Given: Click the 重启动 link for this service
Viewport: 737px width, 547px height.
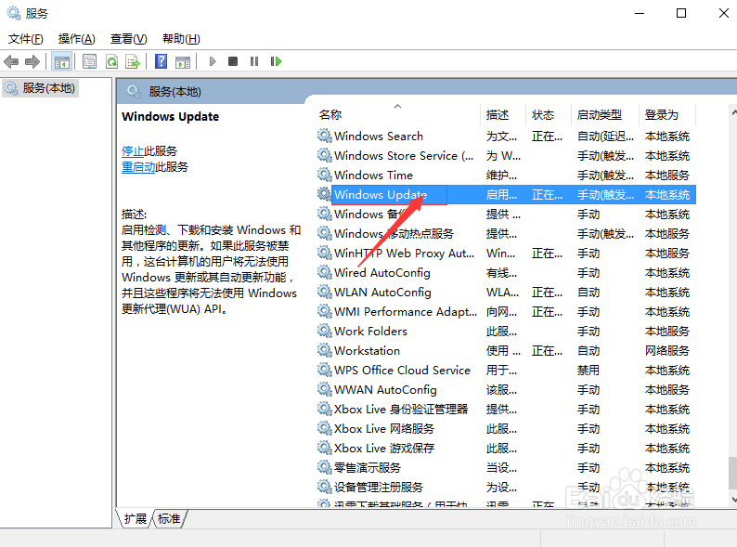Looking at the screenshot, I should point(138,167).
